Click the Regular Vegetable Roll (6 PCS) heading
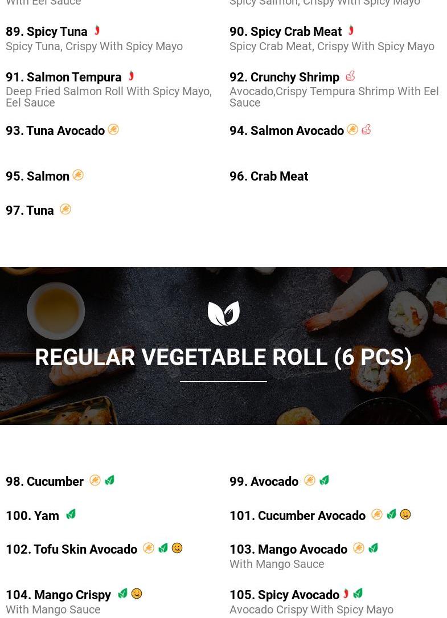447x618 pixels. [223, 357]
